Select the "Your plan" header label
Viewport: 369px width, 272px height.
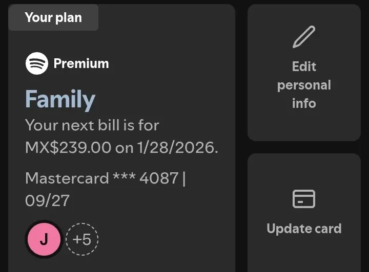click(53, 17)
